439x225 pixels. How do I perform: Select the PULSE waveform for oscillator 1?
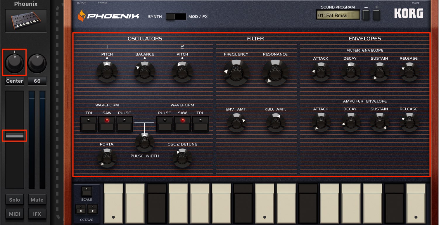pos(124,124)
